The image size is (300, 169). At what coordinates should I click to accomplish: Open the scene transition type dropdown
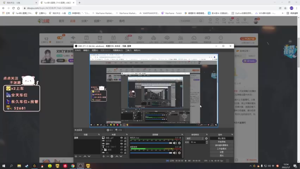tap(195, 138)
